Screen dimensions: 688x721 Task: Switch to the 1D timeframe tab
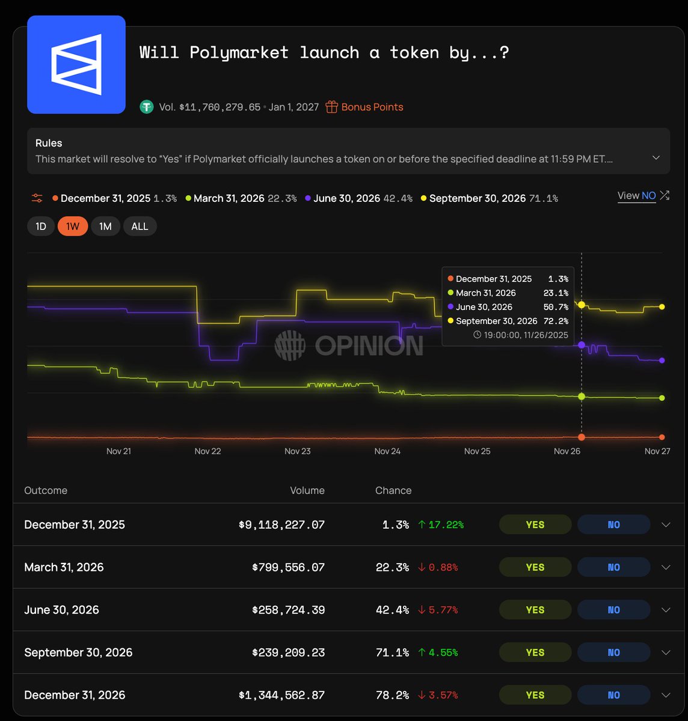40,226
